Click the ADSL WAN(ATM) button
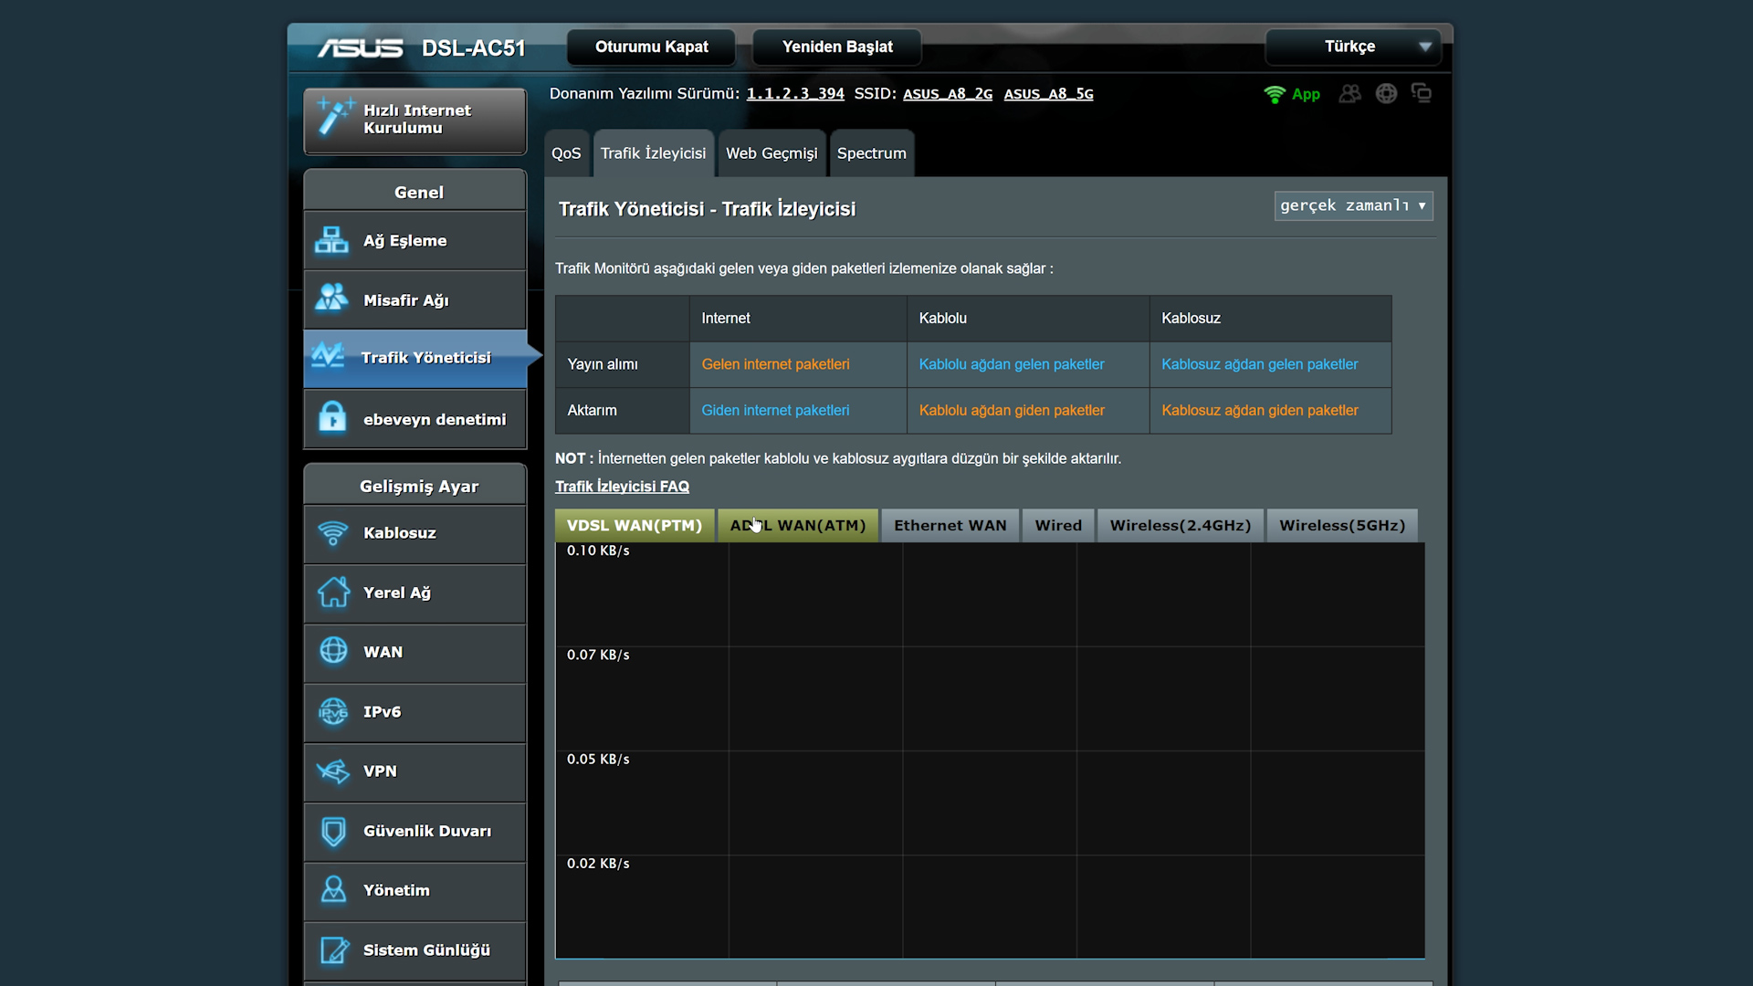 click(798, 525)
